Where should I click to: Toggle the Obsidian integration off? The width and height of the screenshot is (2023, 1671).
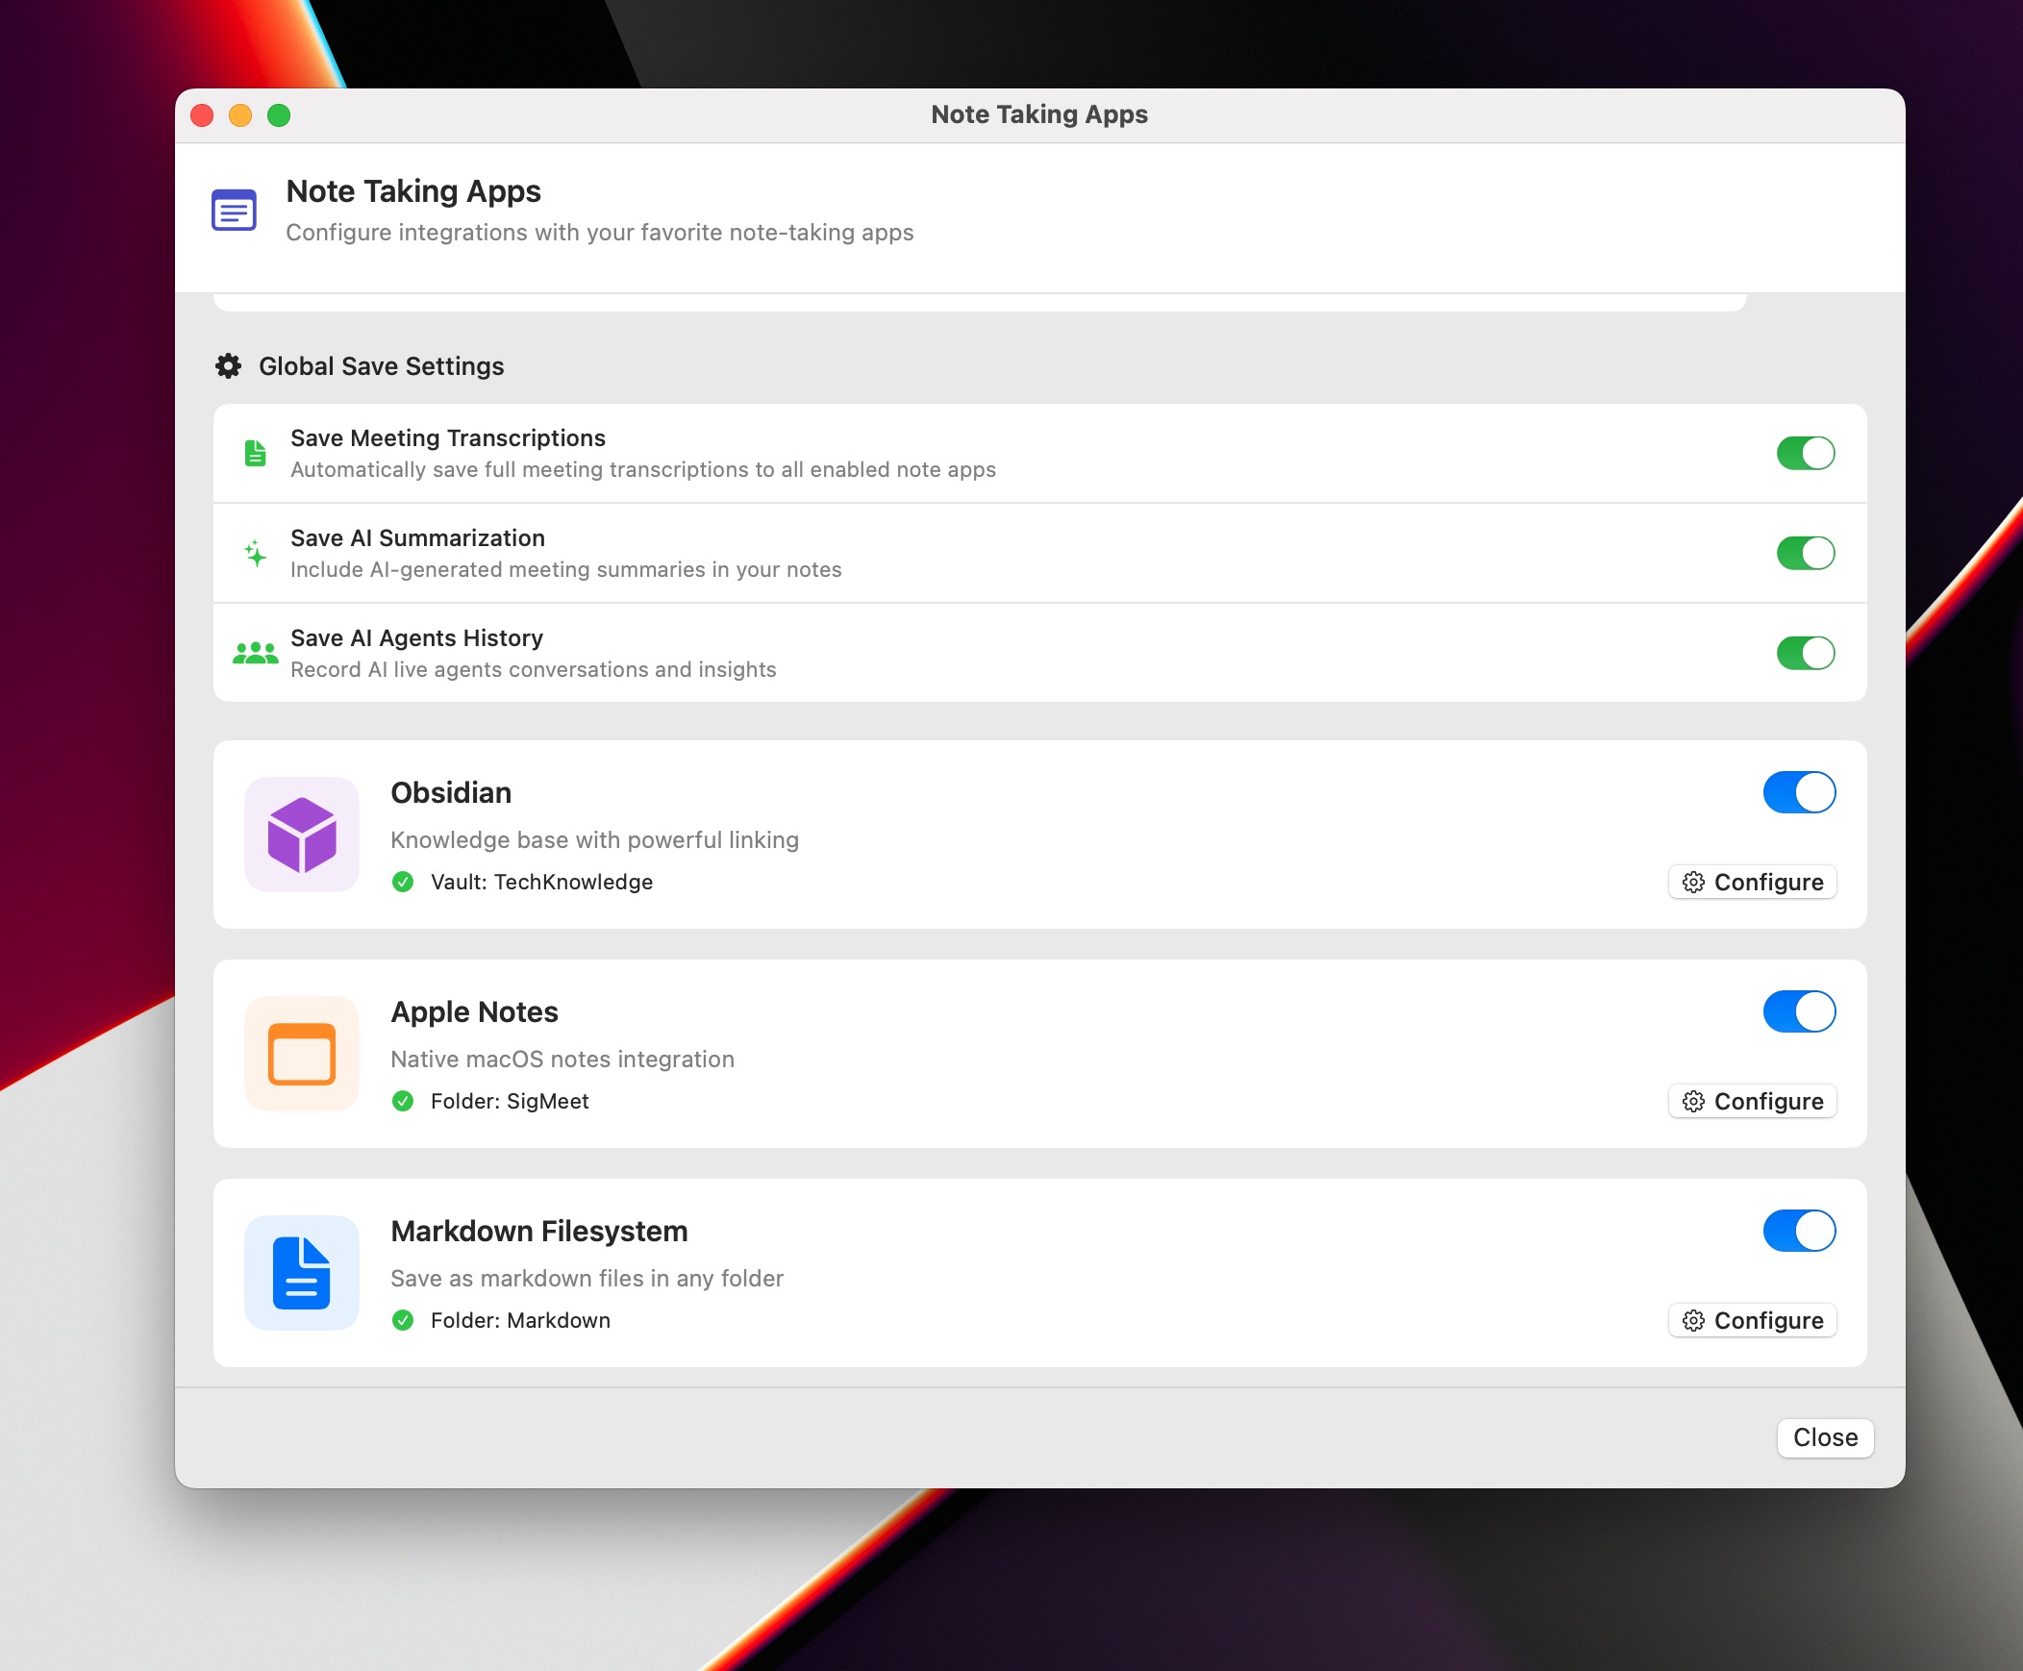point(1798,792)
